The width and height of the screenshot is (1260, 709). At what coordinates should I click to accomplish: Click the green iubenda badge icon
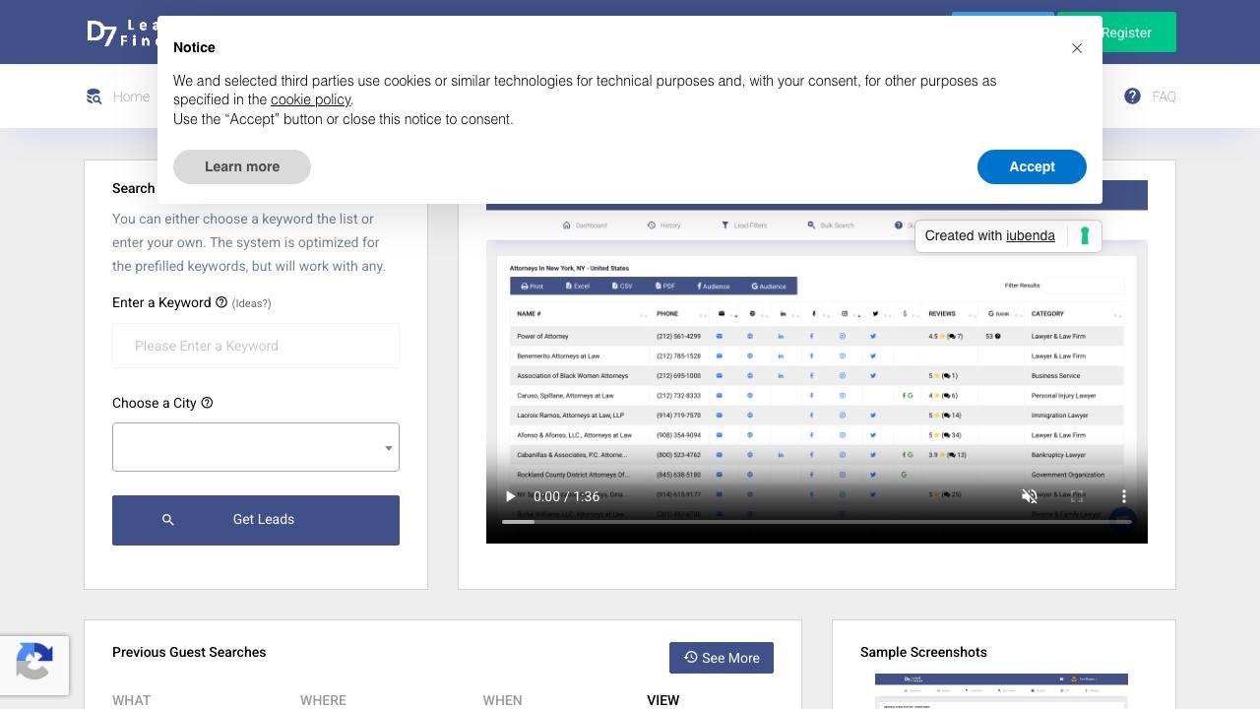(1084, 236)
